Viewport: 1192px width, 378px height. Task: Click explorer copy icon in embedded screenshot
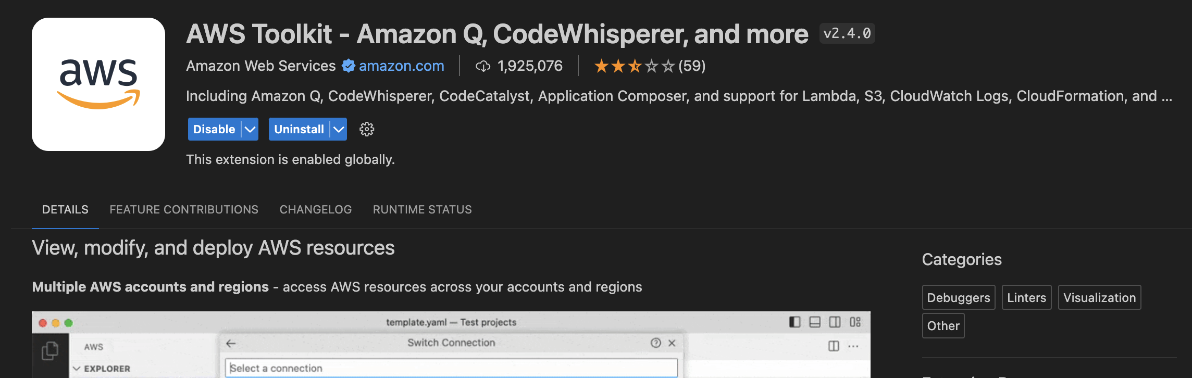(x=50, y=350)
